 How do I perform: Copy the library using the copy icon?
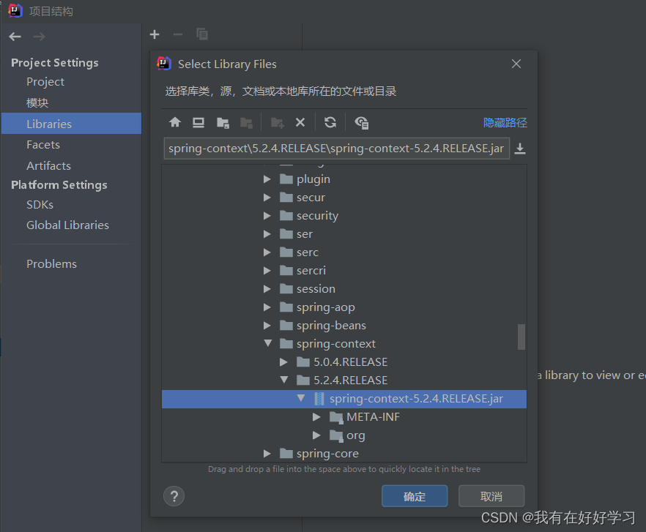click(x=202, y=34)
